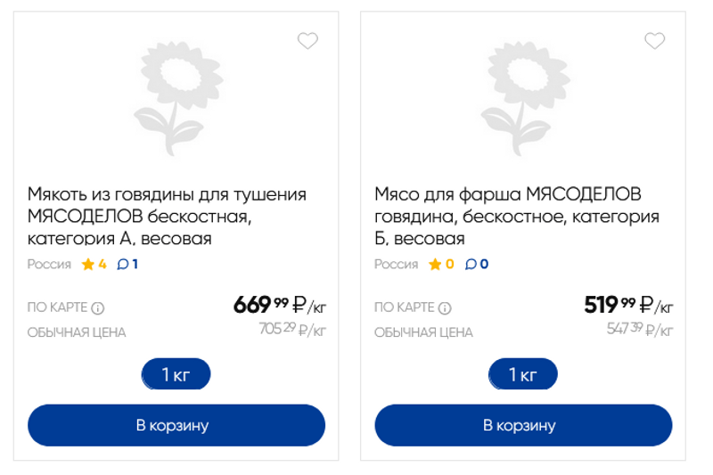Click the 669.99 ₽/кг card price
This screenshot has height=475, width=713.
[x=279, y=306]
